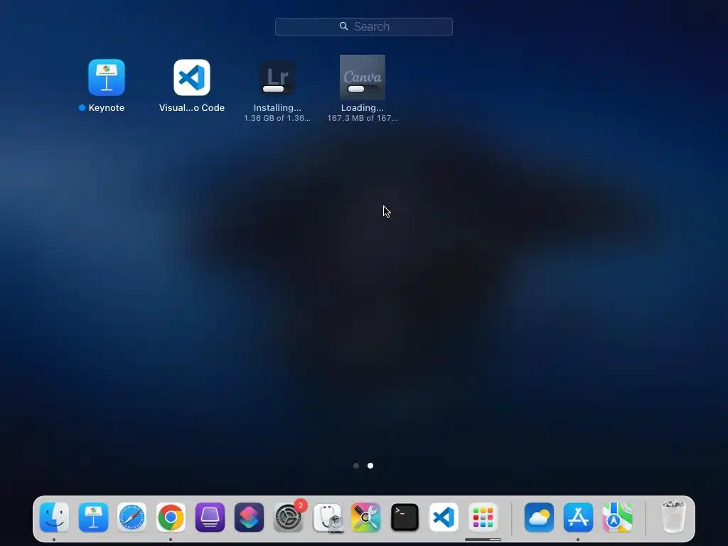Open the Weather app in the Dock
The height and width of the screenshot is (546, 728).
[539, 517]
